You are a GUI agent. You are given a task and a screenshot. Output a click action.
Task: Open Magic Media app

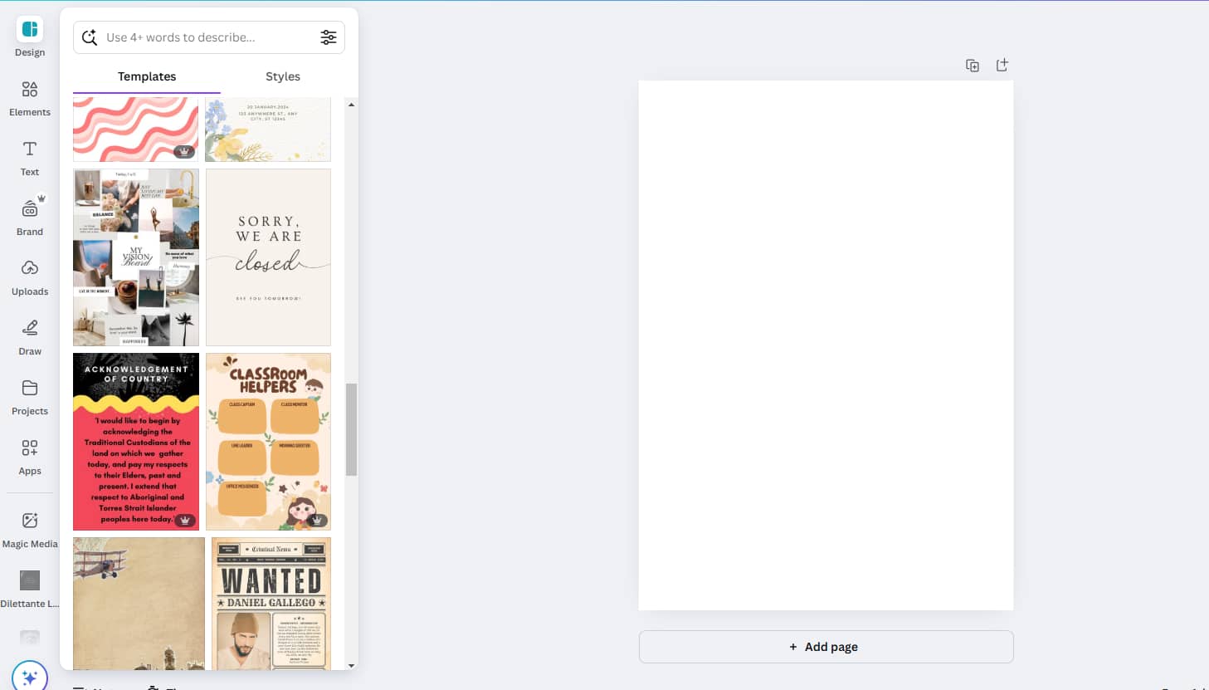[30, 530]
